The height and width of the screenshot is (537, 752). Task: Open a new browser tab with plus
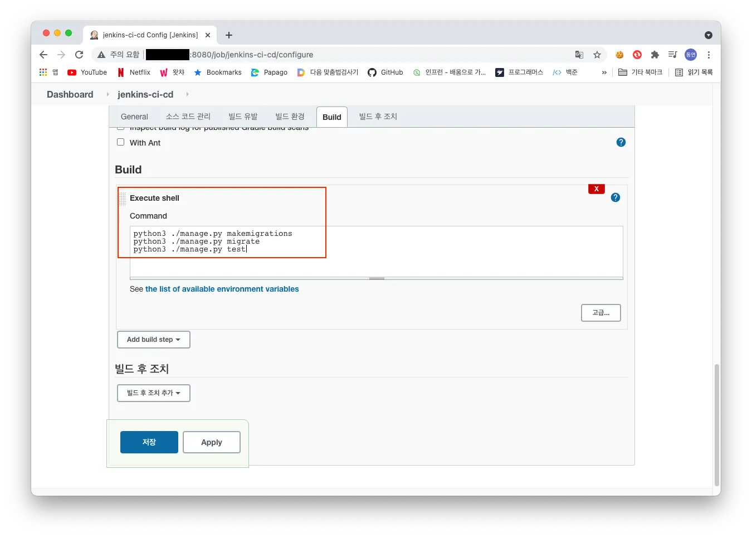pos(229,35)
